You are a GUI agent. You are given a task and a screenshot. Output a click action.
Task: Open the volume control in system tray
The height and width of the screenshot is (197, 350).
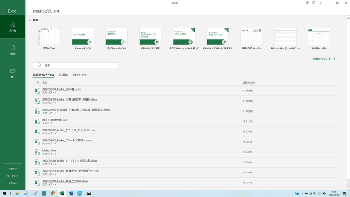coord(315,193)
